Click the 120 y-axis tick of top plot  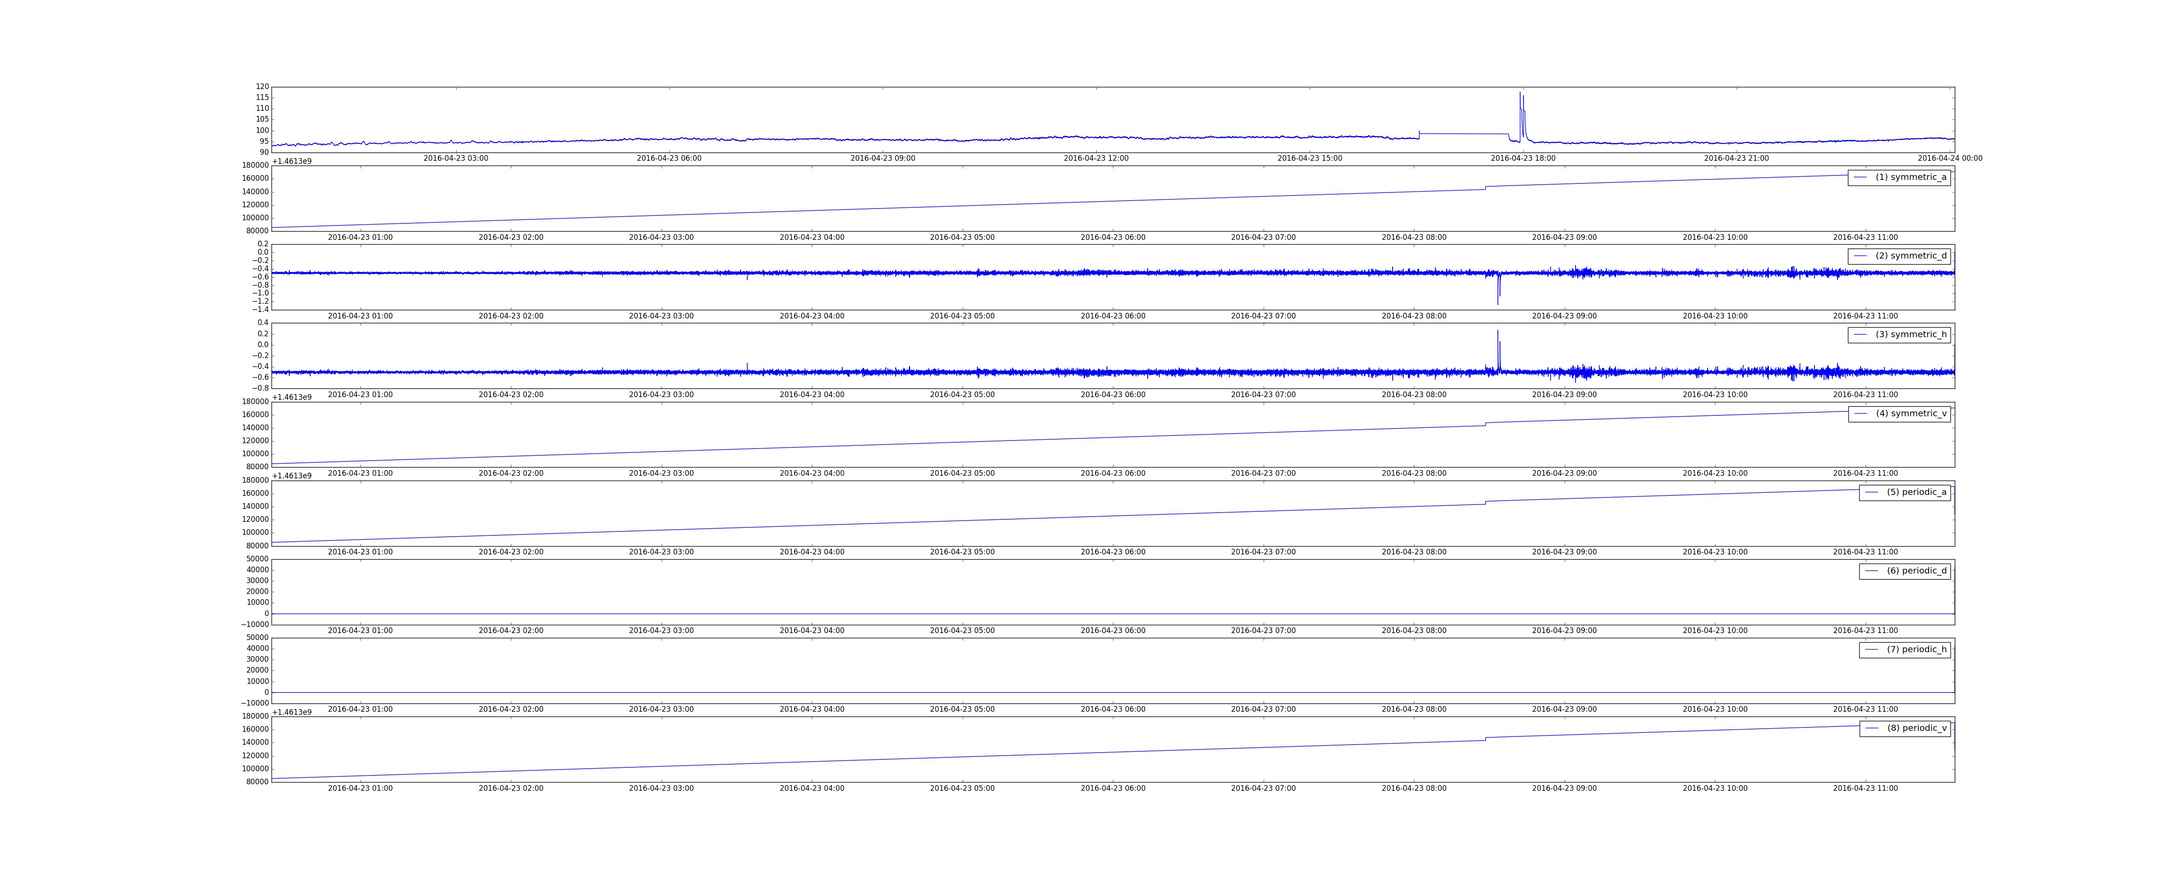click(262, 87)
